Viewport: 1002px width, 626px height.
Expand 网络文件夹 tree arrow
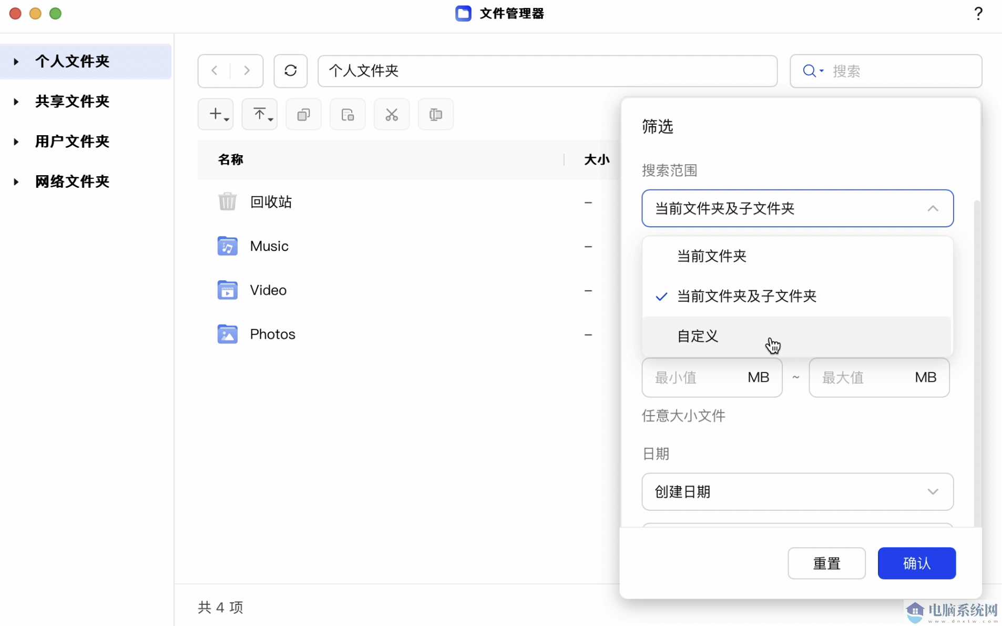click(16, 182)
